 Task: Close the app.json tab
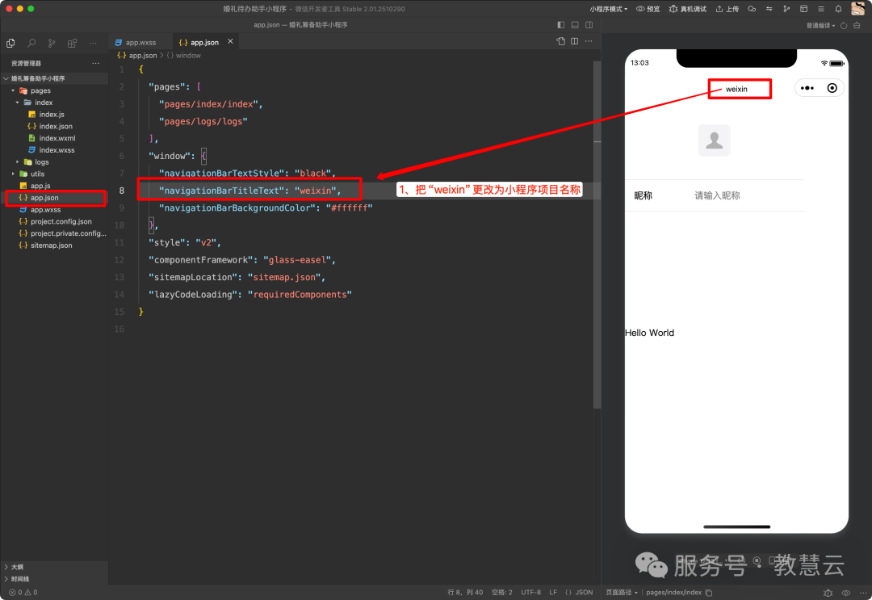coord(230,42)
